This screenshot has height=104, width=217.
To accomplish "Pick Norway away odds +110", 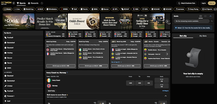I will point(148,83).
